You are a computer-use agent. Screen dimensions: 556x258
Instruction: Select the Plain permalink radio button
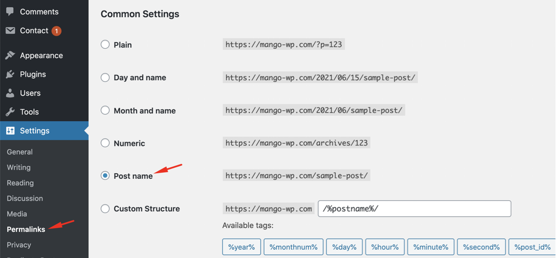coord(105,45)
